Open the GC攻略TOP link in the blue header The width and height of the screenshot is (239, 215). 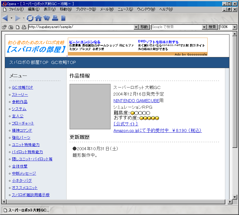63,62
